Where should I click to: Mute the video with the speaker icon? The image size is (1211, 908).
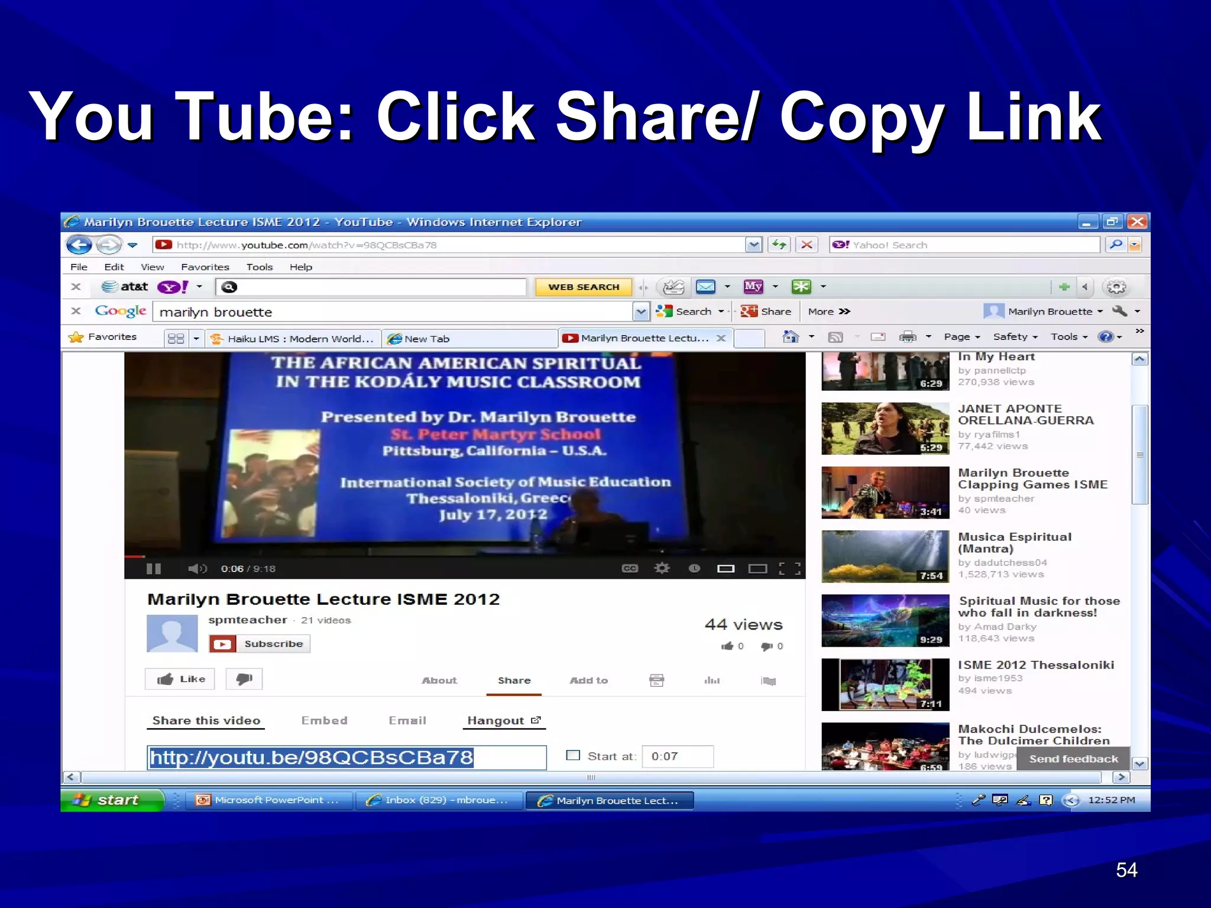click(197, 569)
